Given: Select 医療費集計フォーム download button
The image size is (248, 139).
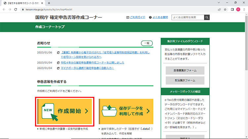Looking at the screenshot, I should 185,70.
